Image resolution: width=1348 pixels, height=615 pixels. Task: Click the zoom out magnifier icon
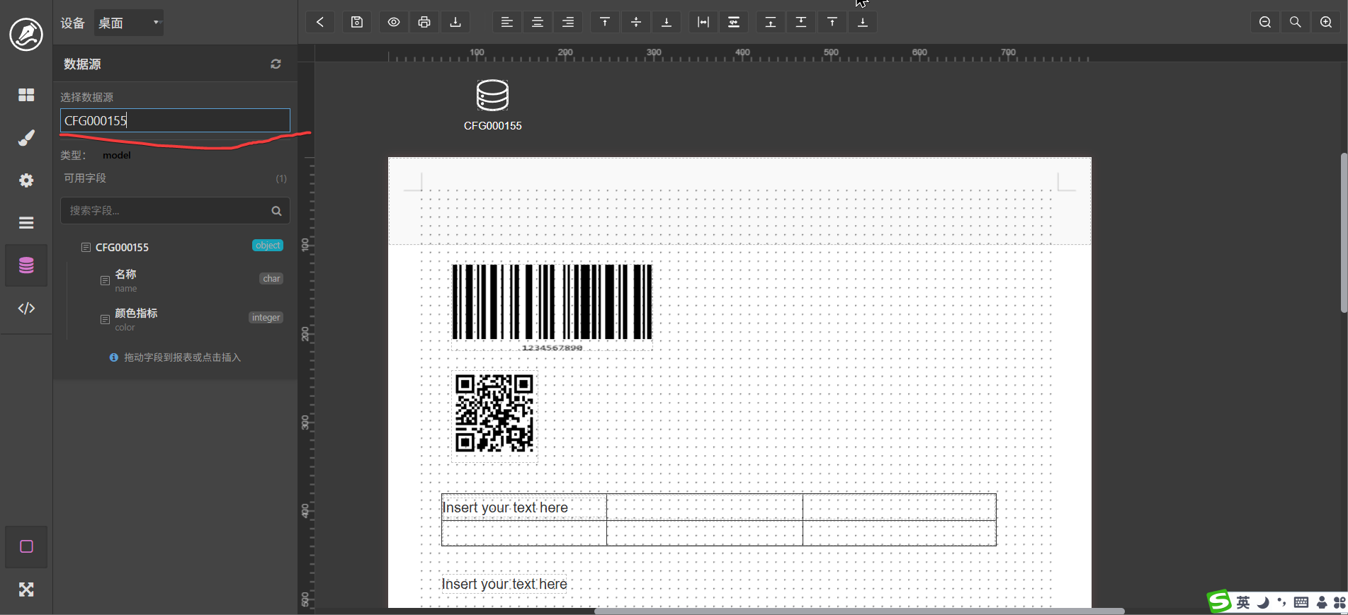click(x=1265, y=22)
